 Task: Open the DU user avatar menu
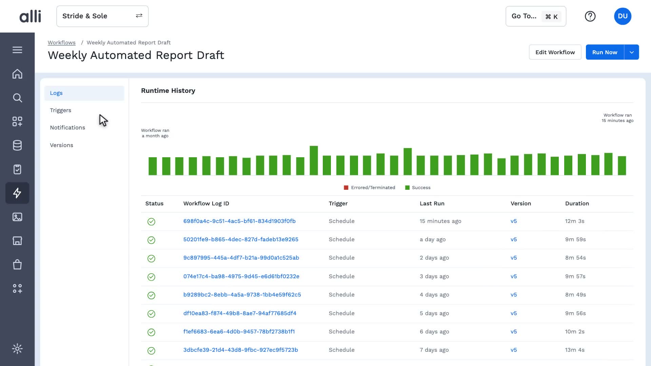click(x=623, y=16)
